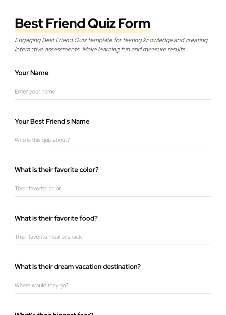Click the word 'Quiz' in the title
Screen dimensions: 226x315
(102, 23)
